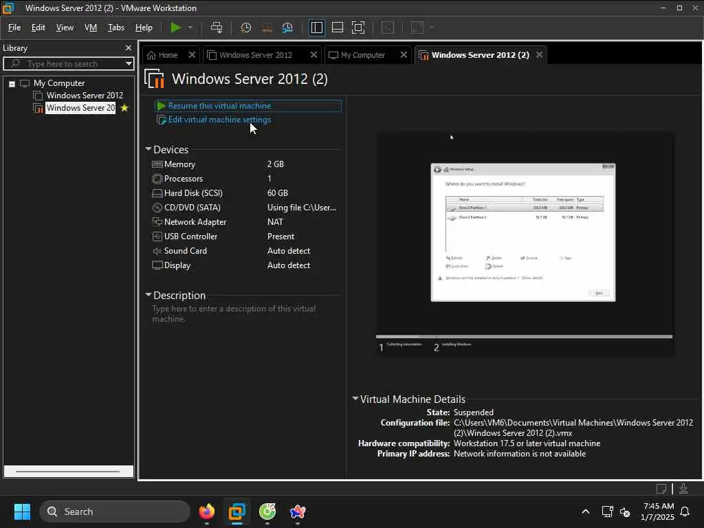
Task: Open the Help menu
Action: click(144, 27)
